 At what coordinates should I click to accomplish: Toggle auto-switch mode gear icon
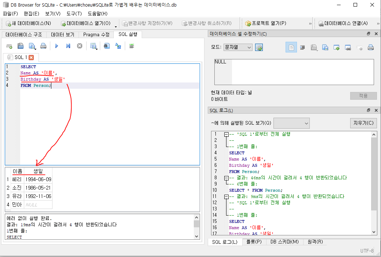[259, 47]
